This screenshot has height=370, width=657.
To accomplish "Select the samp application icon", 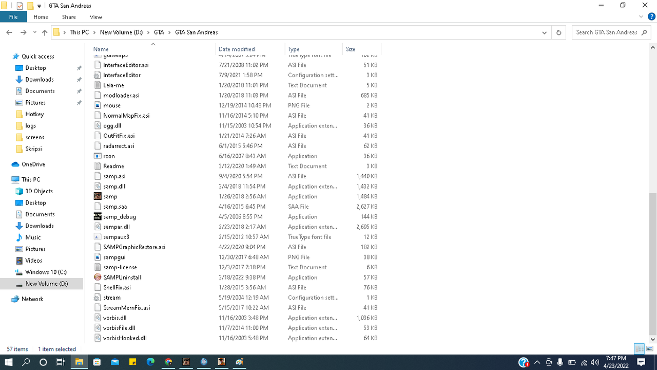I will pyautogui.click(x=98, y=196).
